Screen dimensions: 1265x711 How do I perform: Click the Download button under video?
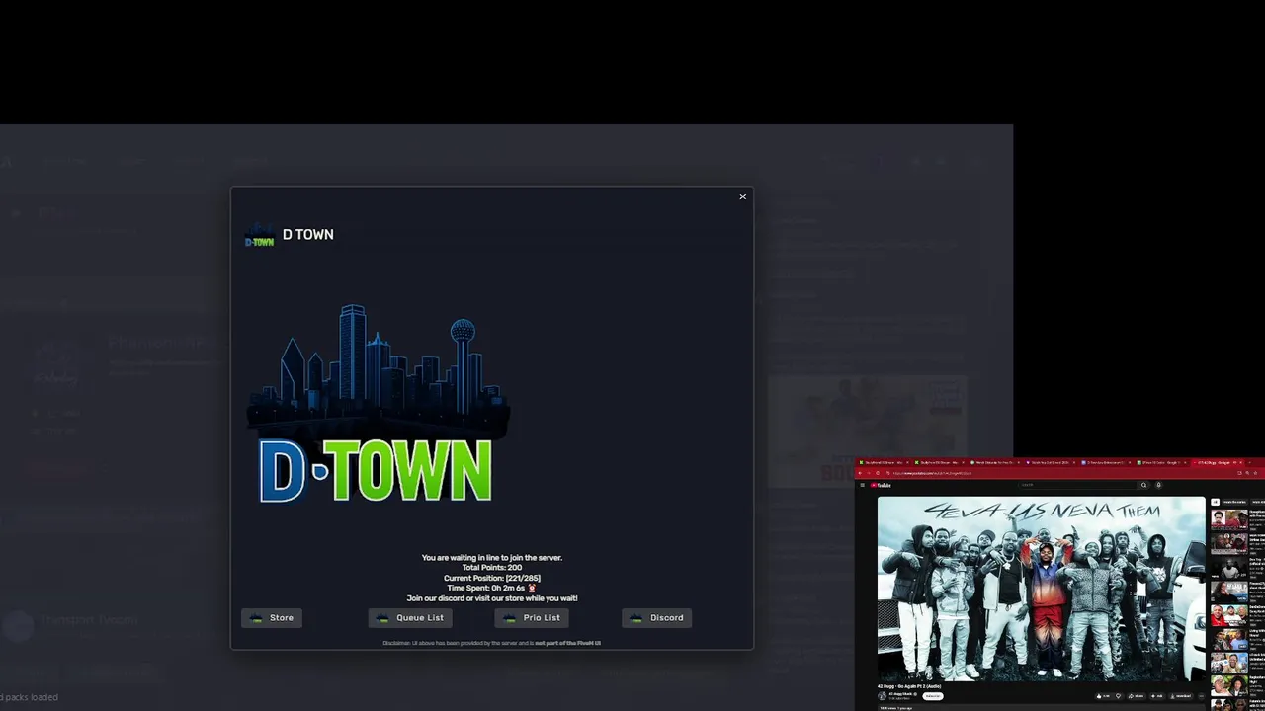point(1180,696)
